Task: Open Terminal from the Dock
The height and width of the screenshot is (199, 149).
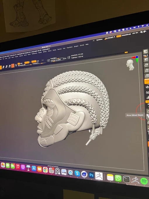Action: tap(127, 179)
